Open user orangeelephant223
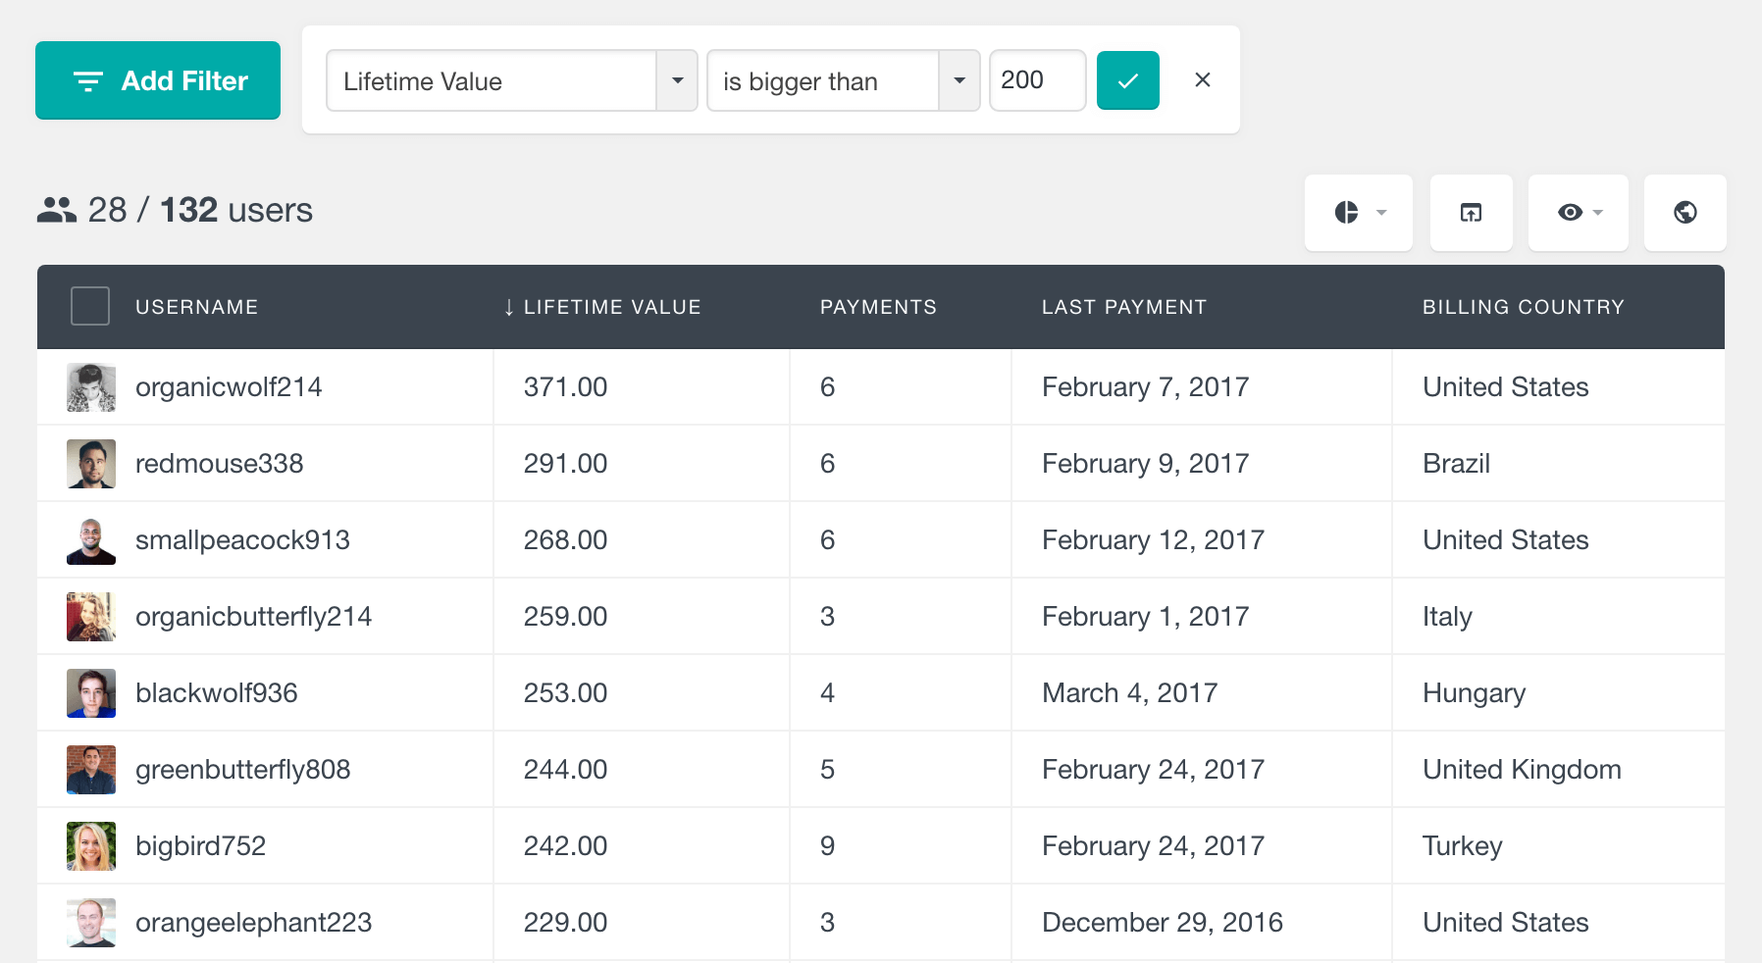Image resolution: width=1762 pixels, height=963 pixels. tap(254, 923)
